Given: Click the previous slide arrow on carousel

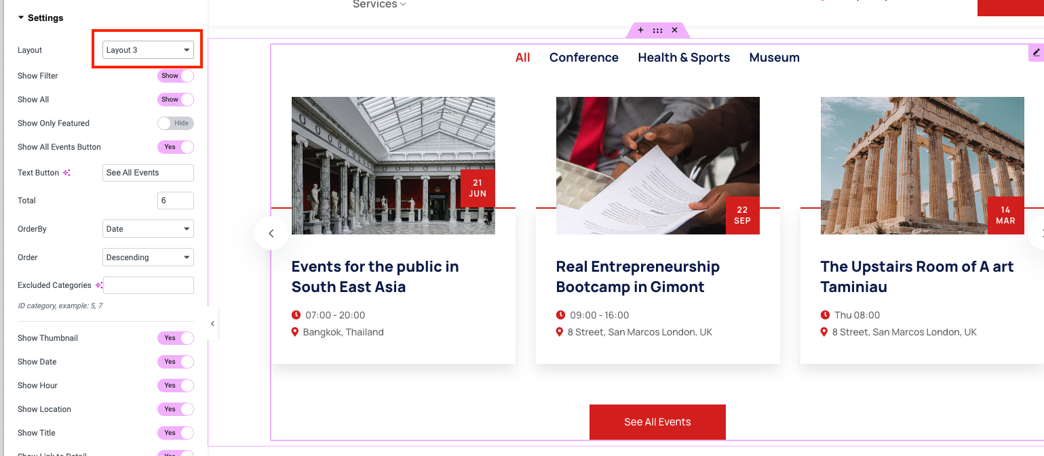Looking at the screenshot, I should (x=271, y=233).
